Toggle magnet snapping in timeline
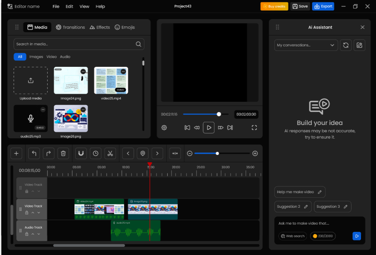This screenshot has height=255, width=376. point(81,153)
